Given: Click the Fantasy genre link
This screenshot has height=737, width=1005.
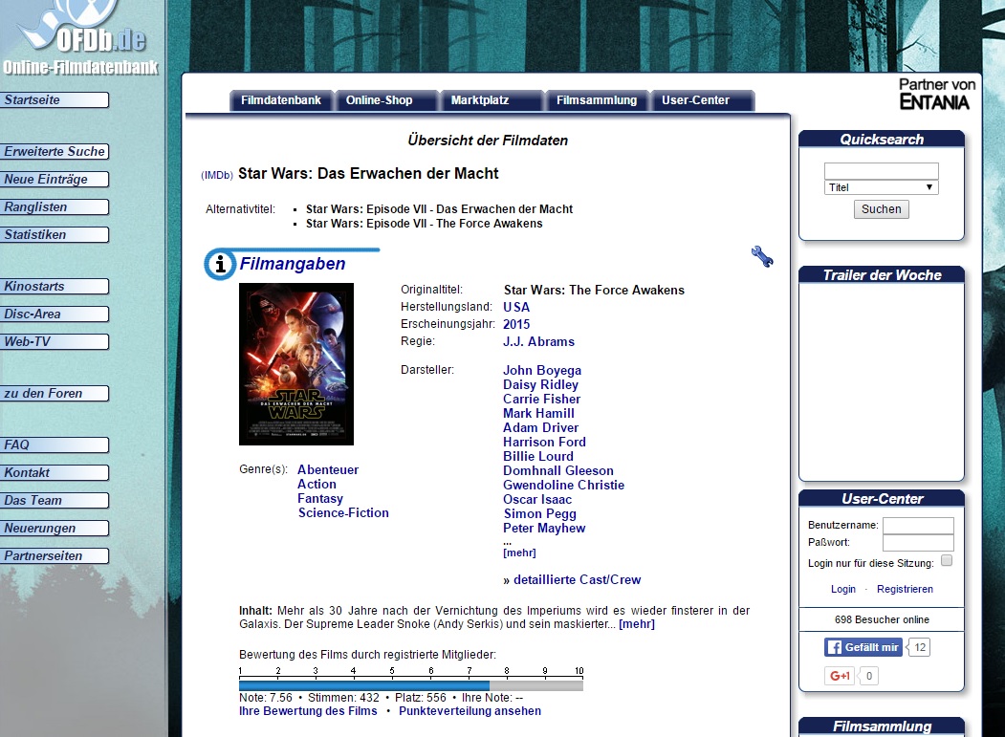Looking at the screenshot, I should (x=320, y=499).
